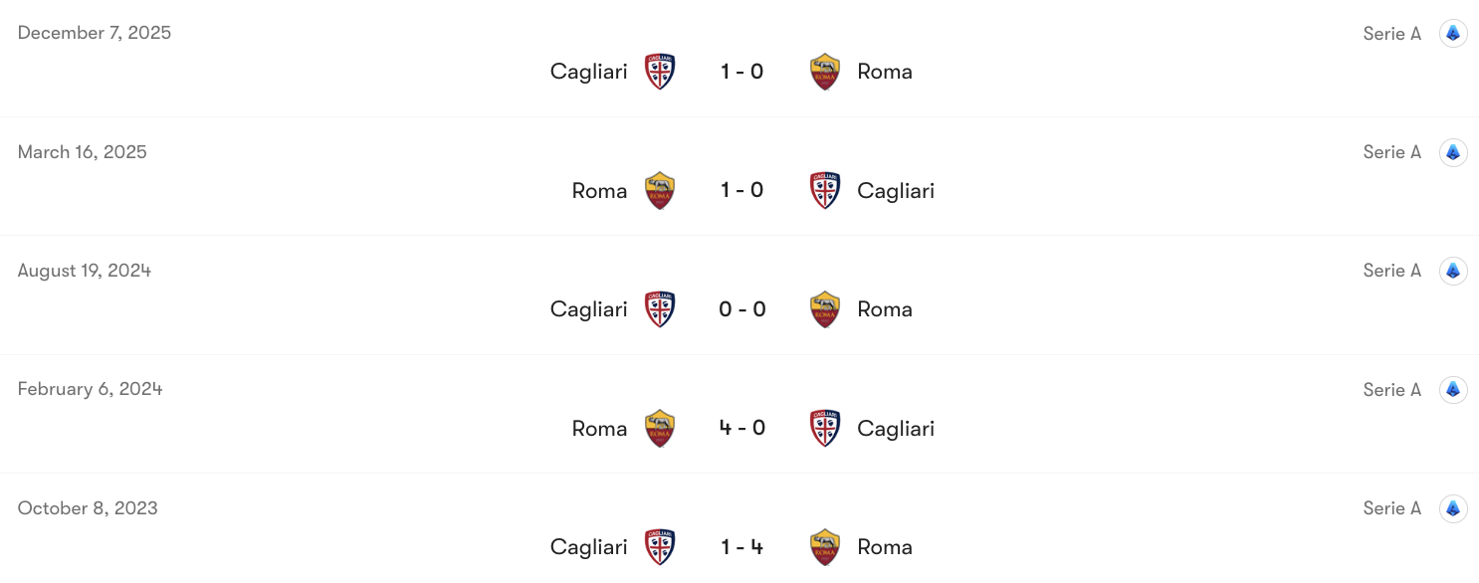
Task: Click the Serie A label on the August 19 row
Action: [x=1392, y=270]
